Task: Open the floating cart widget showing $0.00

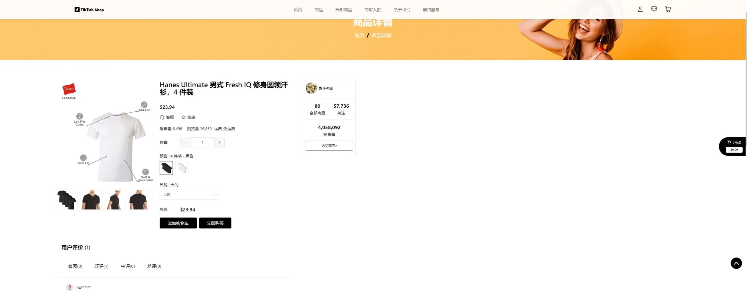Action: (733, 146)
